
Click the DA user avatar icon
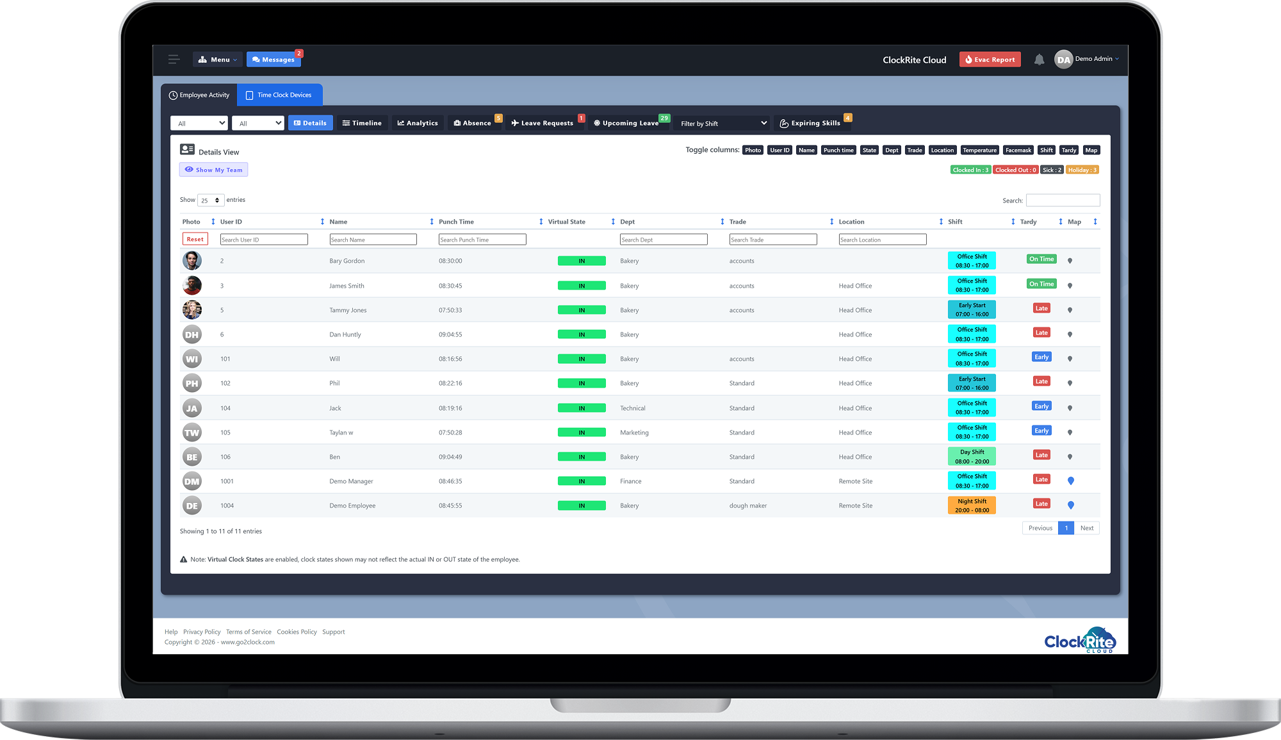[1063, 60]
